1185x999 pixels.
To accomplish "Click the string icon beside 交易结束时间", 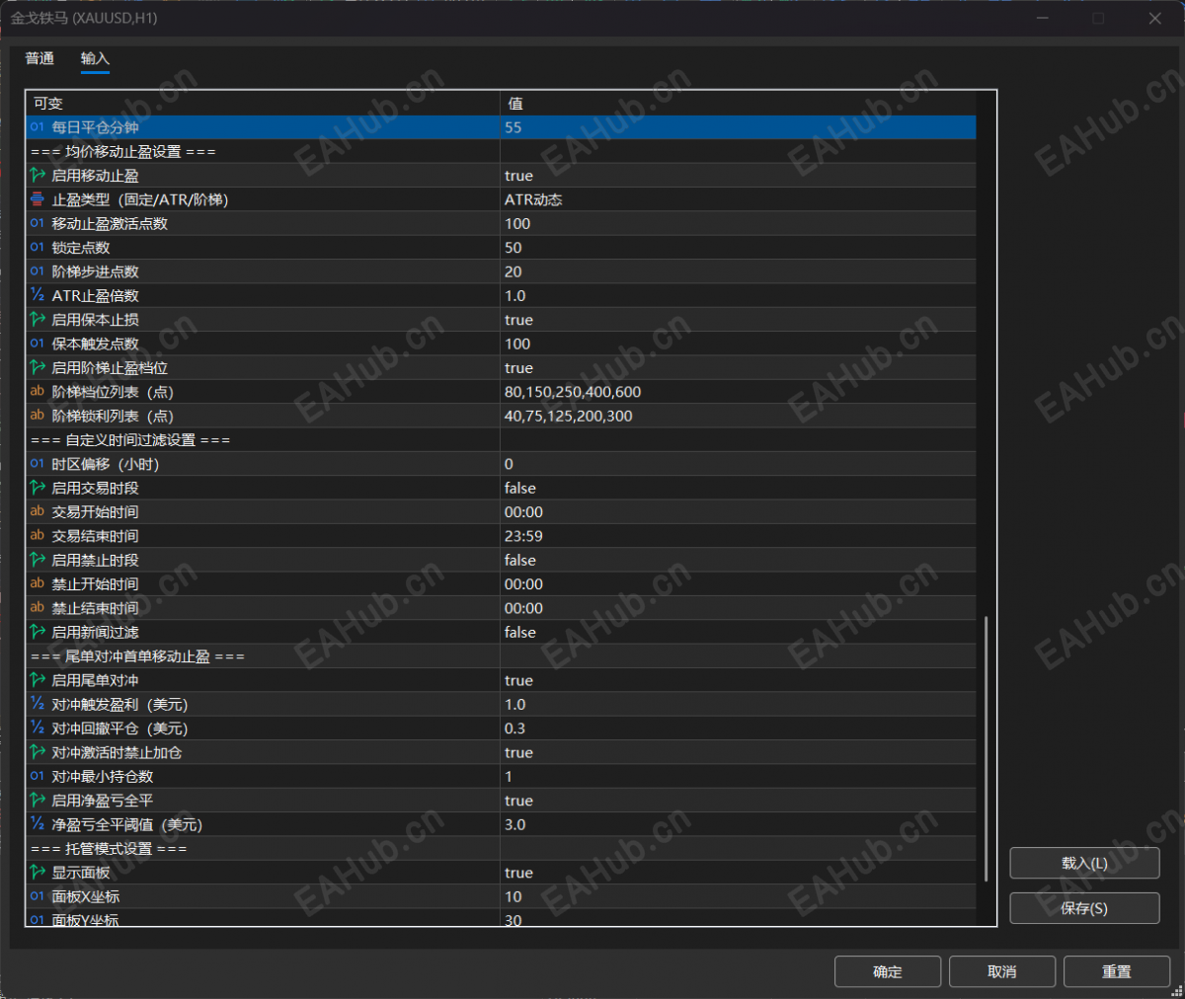I will click(x=38, y=536).
